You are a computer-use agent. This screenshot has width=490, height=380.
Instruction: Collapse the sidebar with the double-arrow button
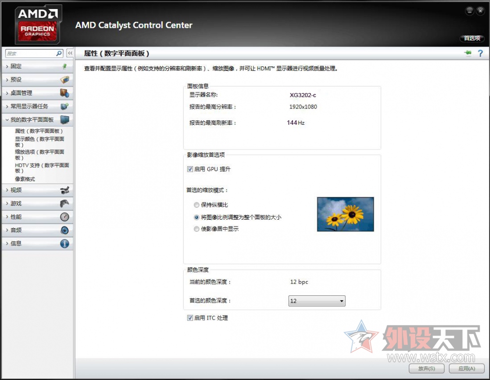(x=70, y=53)
